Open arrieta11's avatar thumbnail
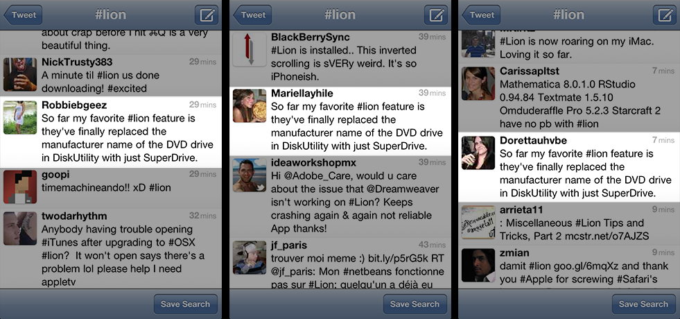680x319 pixels. click(x=478, y=222)
